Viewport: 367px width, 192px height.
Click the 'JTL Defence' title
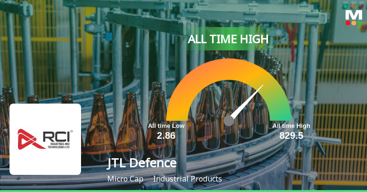142,163
